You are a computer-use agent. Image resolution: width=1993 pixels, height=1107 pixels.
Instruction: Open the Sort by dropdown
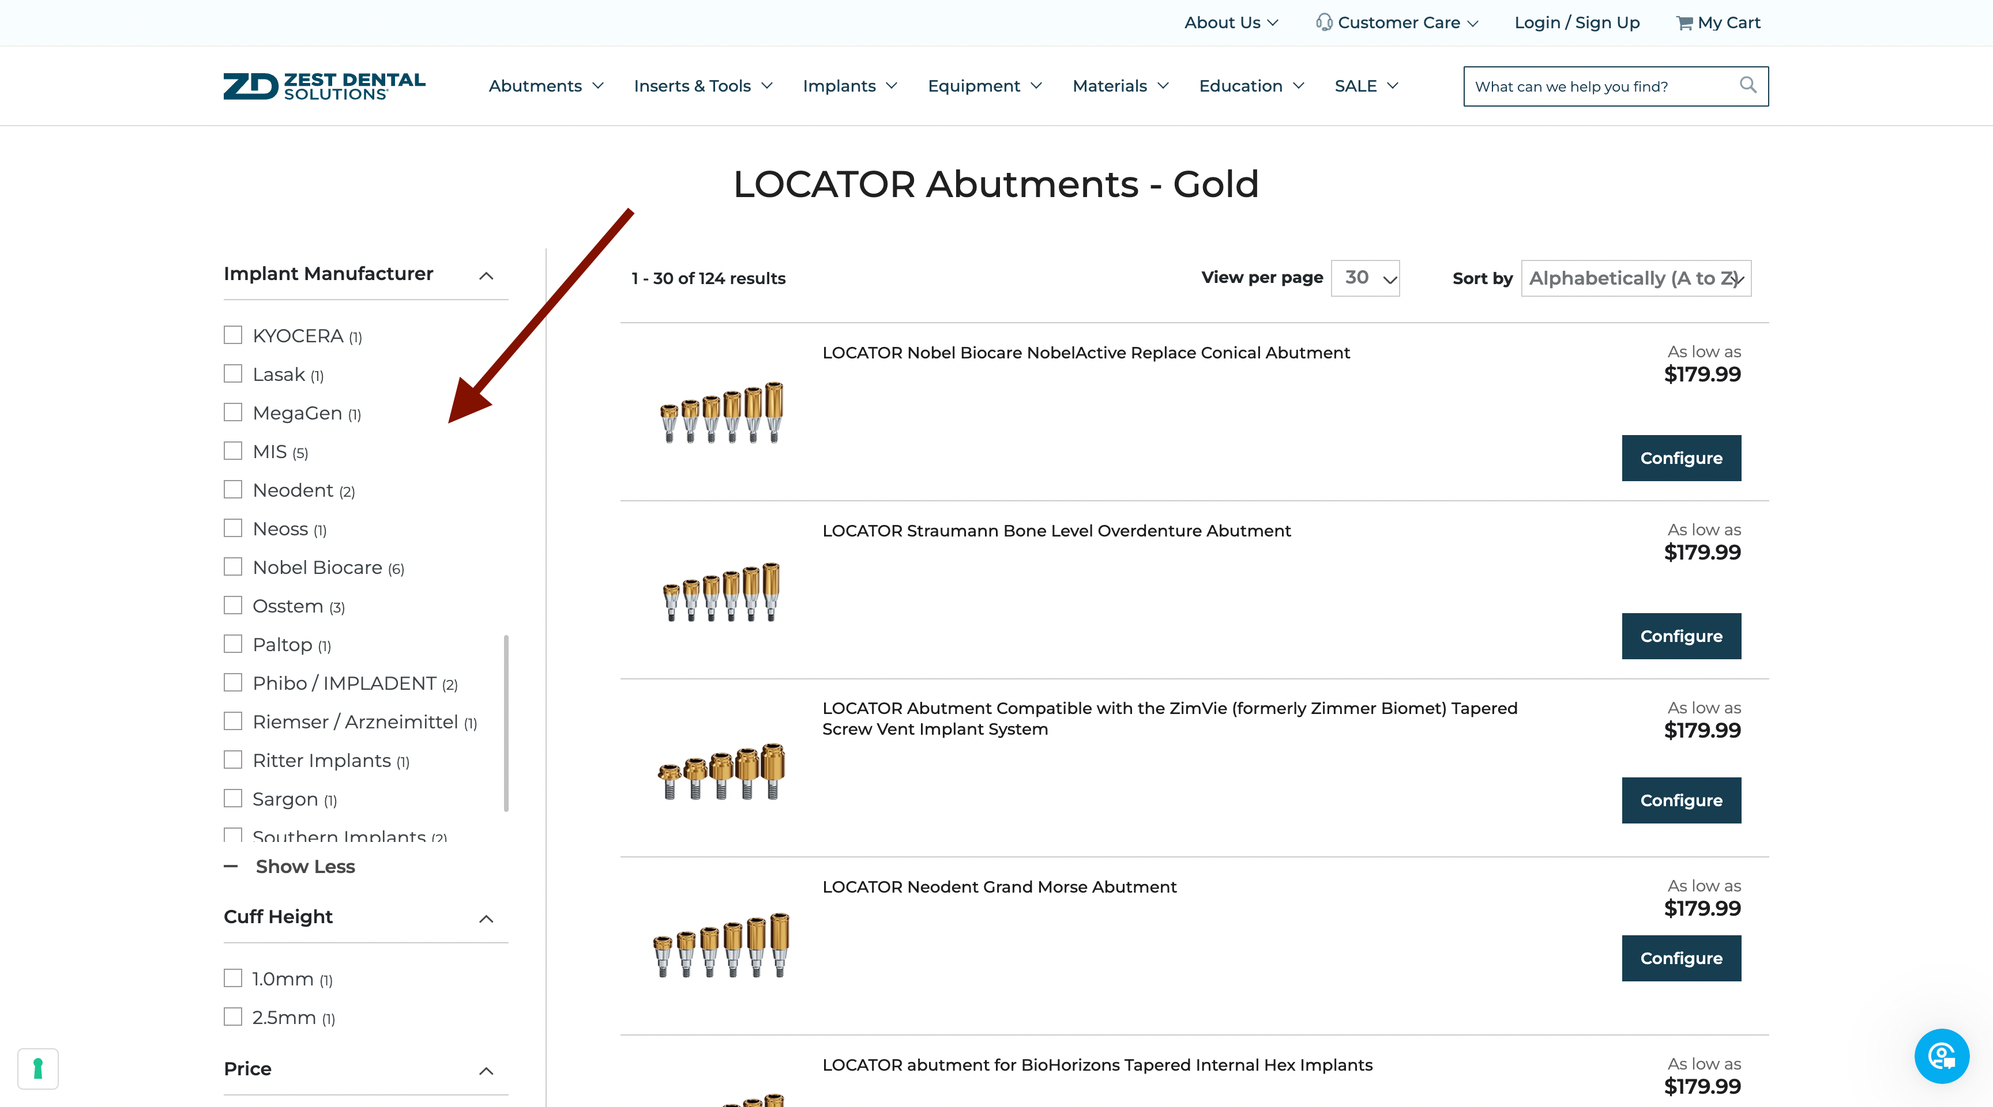[1635, 278]
